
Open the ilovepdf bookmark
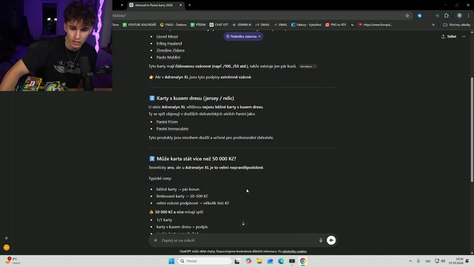point(375,25)
